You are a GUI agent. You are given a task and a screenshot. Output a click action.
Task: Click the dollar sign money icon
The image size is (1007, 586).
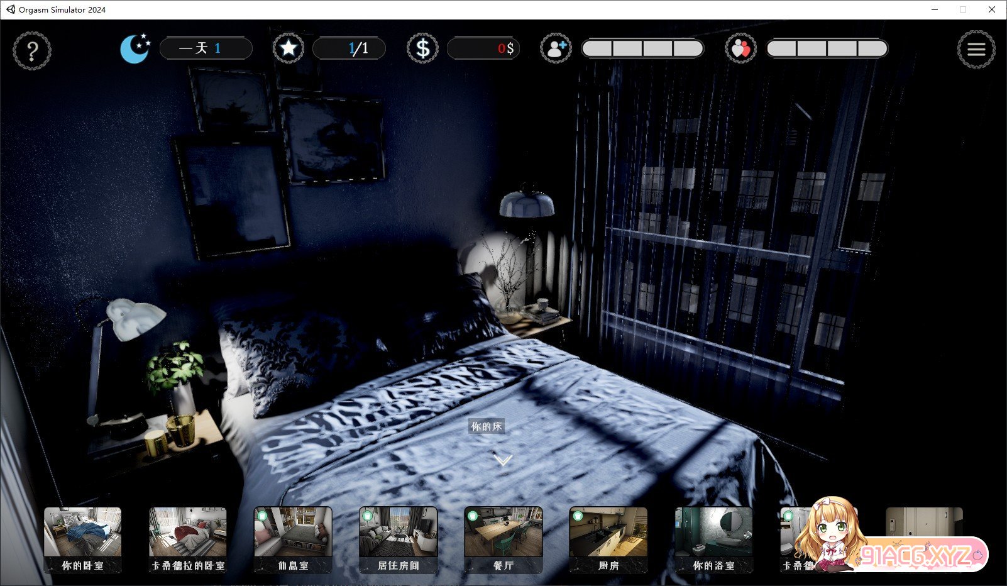pyautogui.click(x=422, y=48)
